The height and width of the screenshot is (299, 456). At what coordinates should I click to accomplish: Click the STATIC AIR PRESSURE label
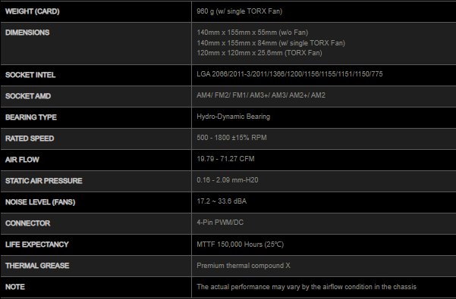43,181
